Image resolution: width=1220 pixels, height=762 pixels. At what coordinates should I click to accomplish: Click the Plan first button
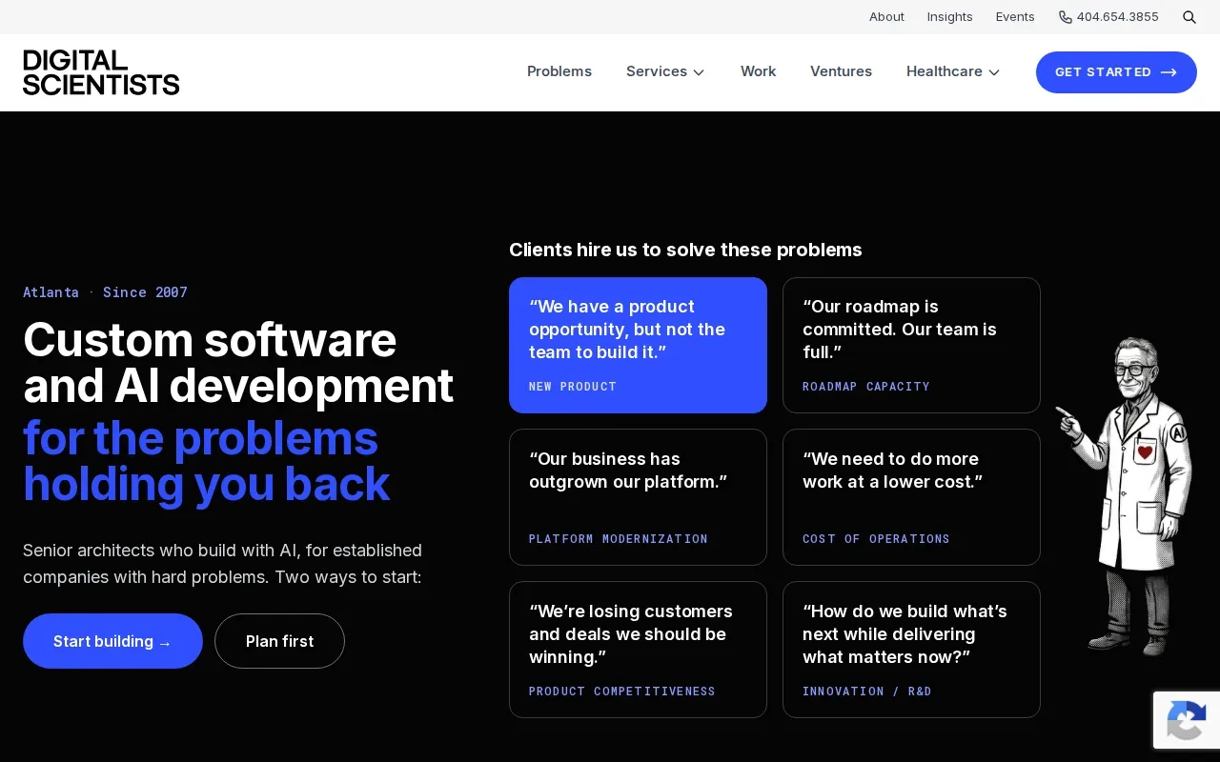pos(279,641)
